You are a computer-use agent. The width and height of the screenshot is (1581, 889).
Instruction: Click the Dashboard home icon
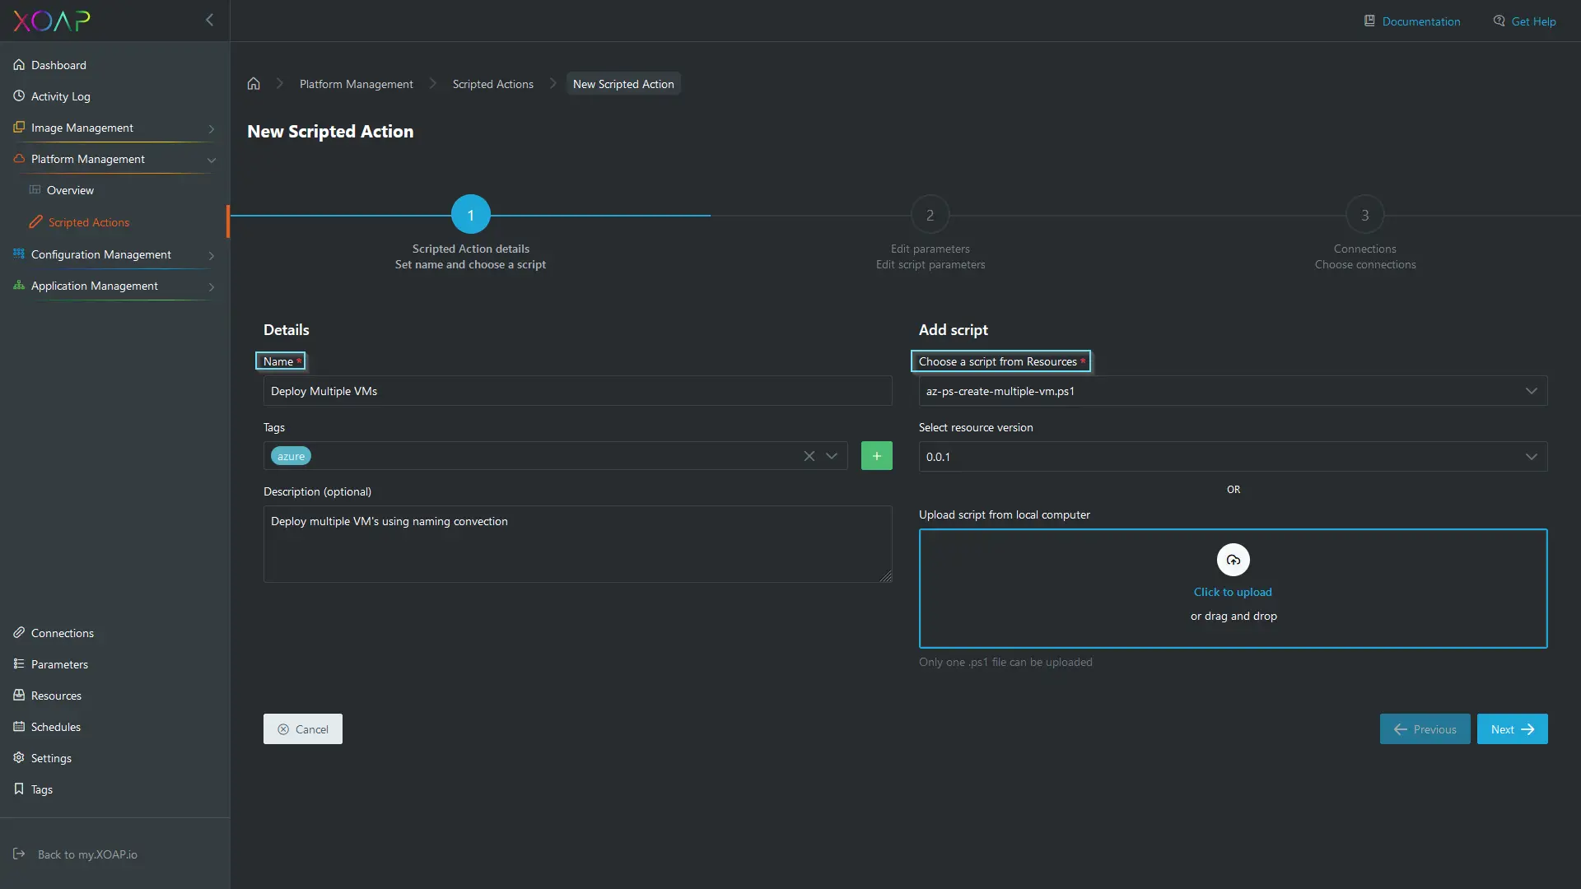pos(19,64)
